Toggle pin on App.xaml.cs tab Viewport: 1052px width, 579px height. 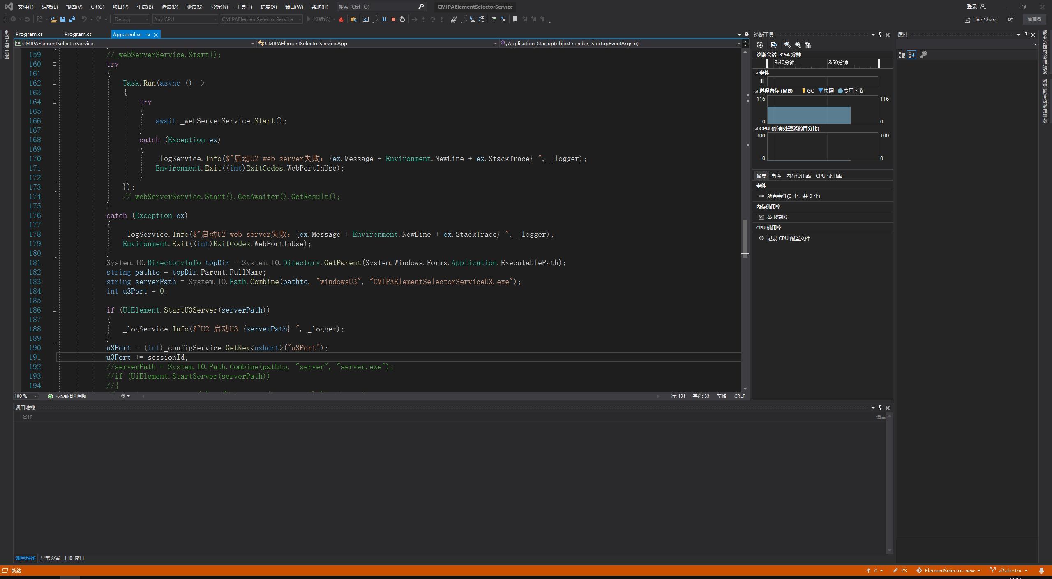(x=148, y=35)
